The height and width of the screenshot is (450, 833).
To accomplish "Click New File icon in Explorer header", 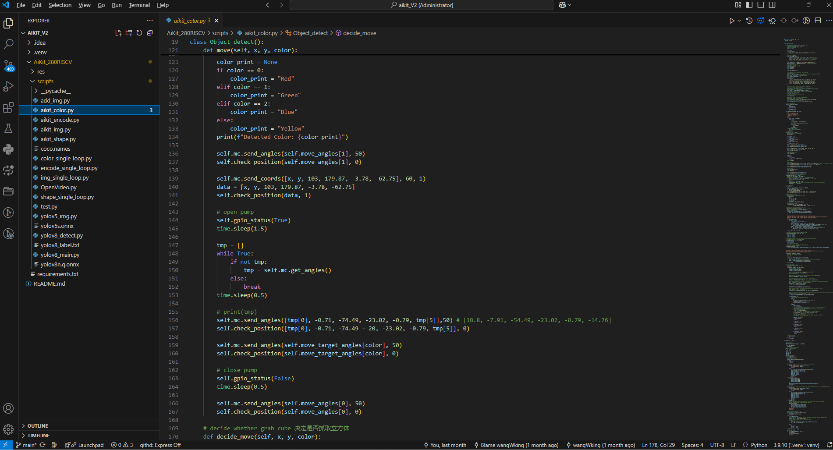I will [x=118, y=33].
